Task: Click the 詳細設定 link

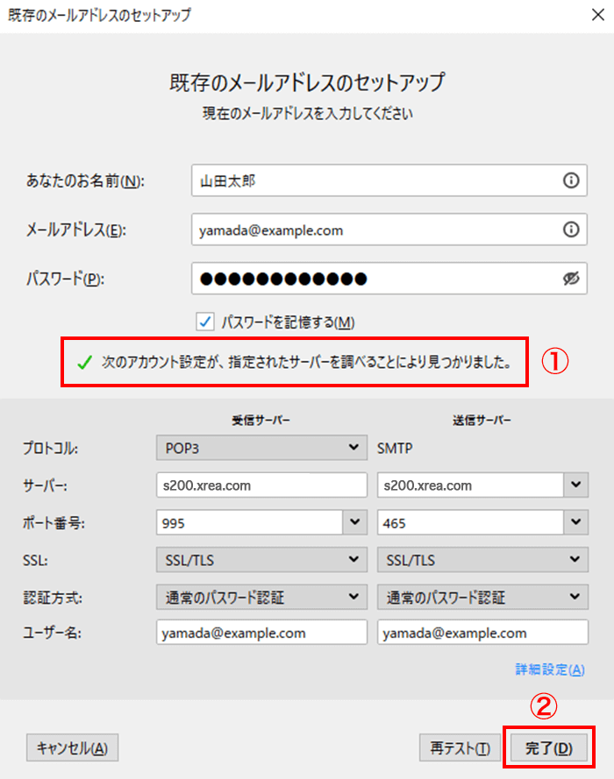Action: tap(549, 669)
